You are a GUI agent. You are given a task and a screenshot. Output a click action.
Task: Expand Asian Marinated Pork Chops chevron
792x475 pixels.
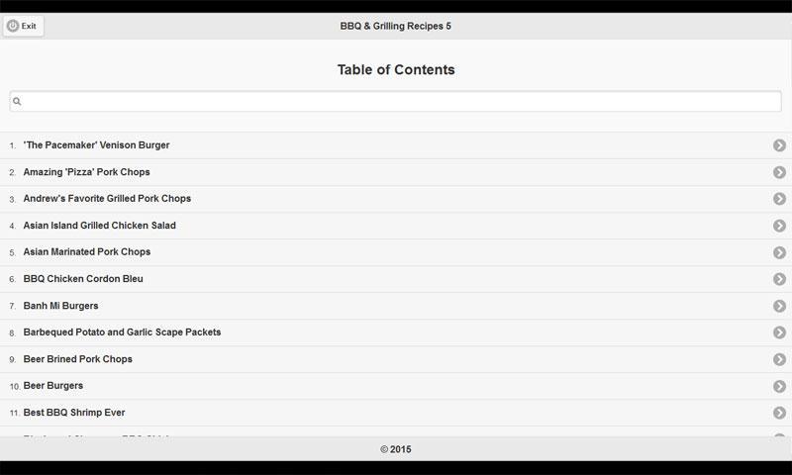(x=779, y=252)
